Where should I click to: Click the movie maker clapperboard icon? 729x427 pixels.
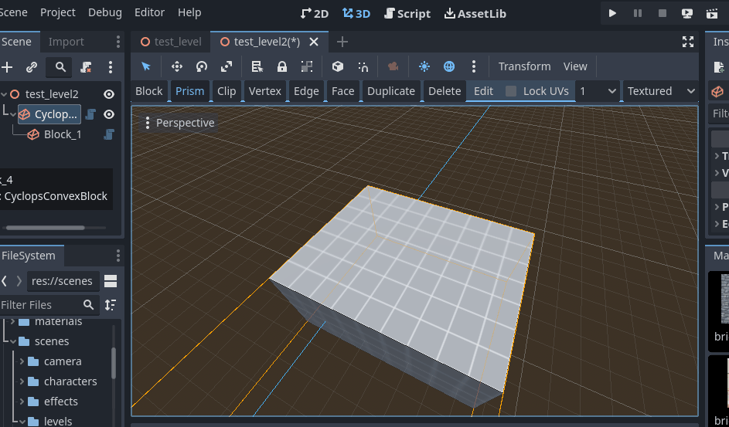click(x=712, y=13)
